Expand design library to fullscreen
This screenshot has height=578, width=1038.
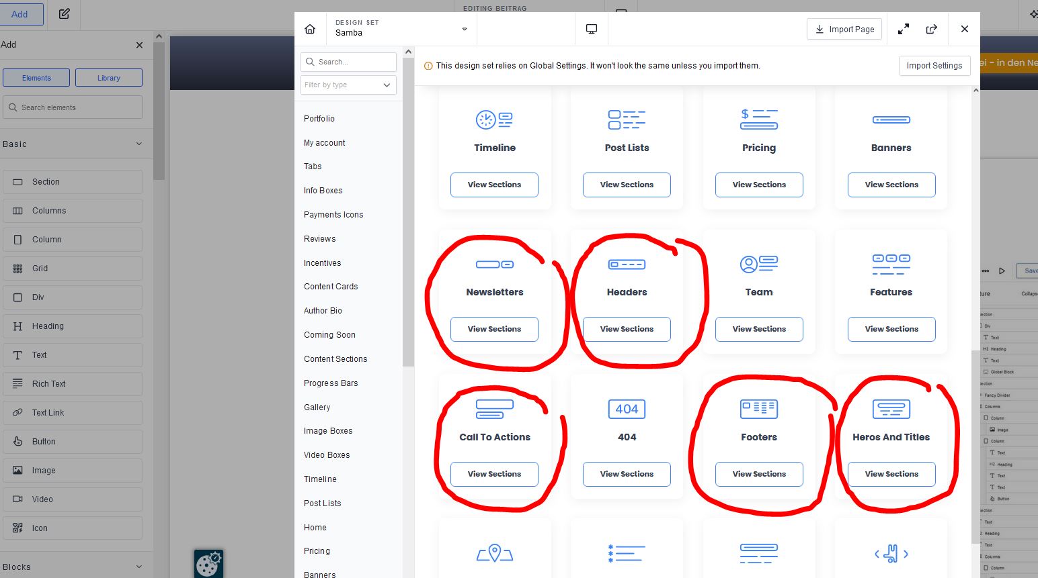click(904, 29)
